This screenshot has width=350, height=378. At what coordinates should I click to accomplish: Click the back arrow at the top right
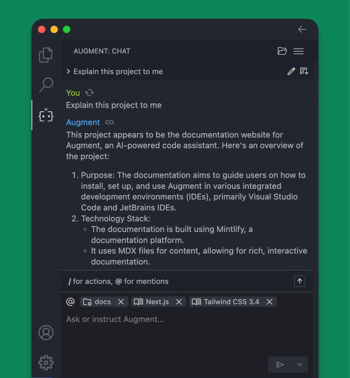point(302,29)
